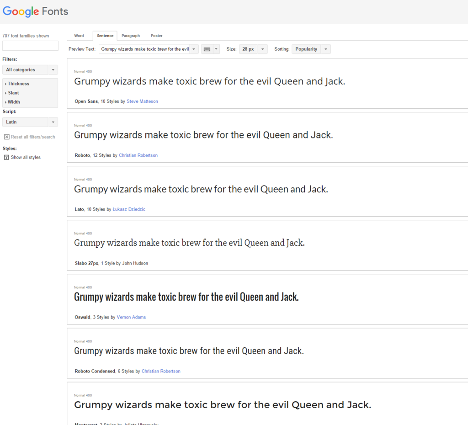Expand the Slant filter
The width and height of the screenshot is (468, 425).
click(x=13, y=93)
